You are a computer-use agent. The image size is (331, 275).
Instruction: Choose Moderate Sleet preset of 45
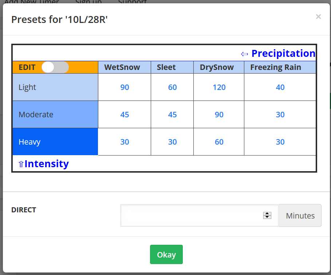172,115
